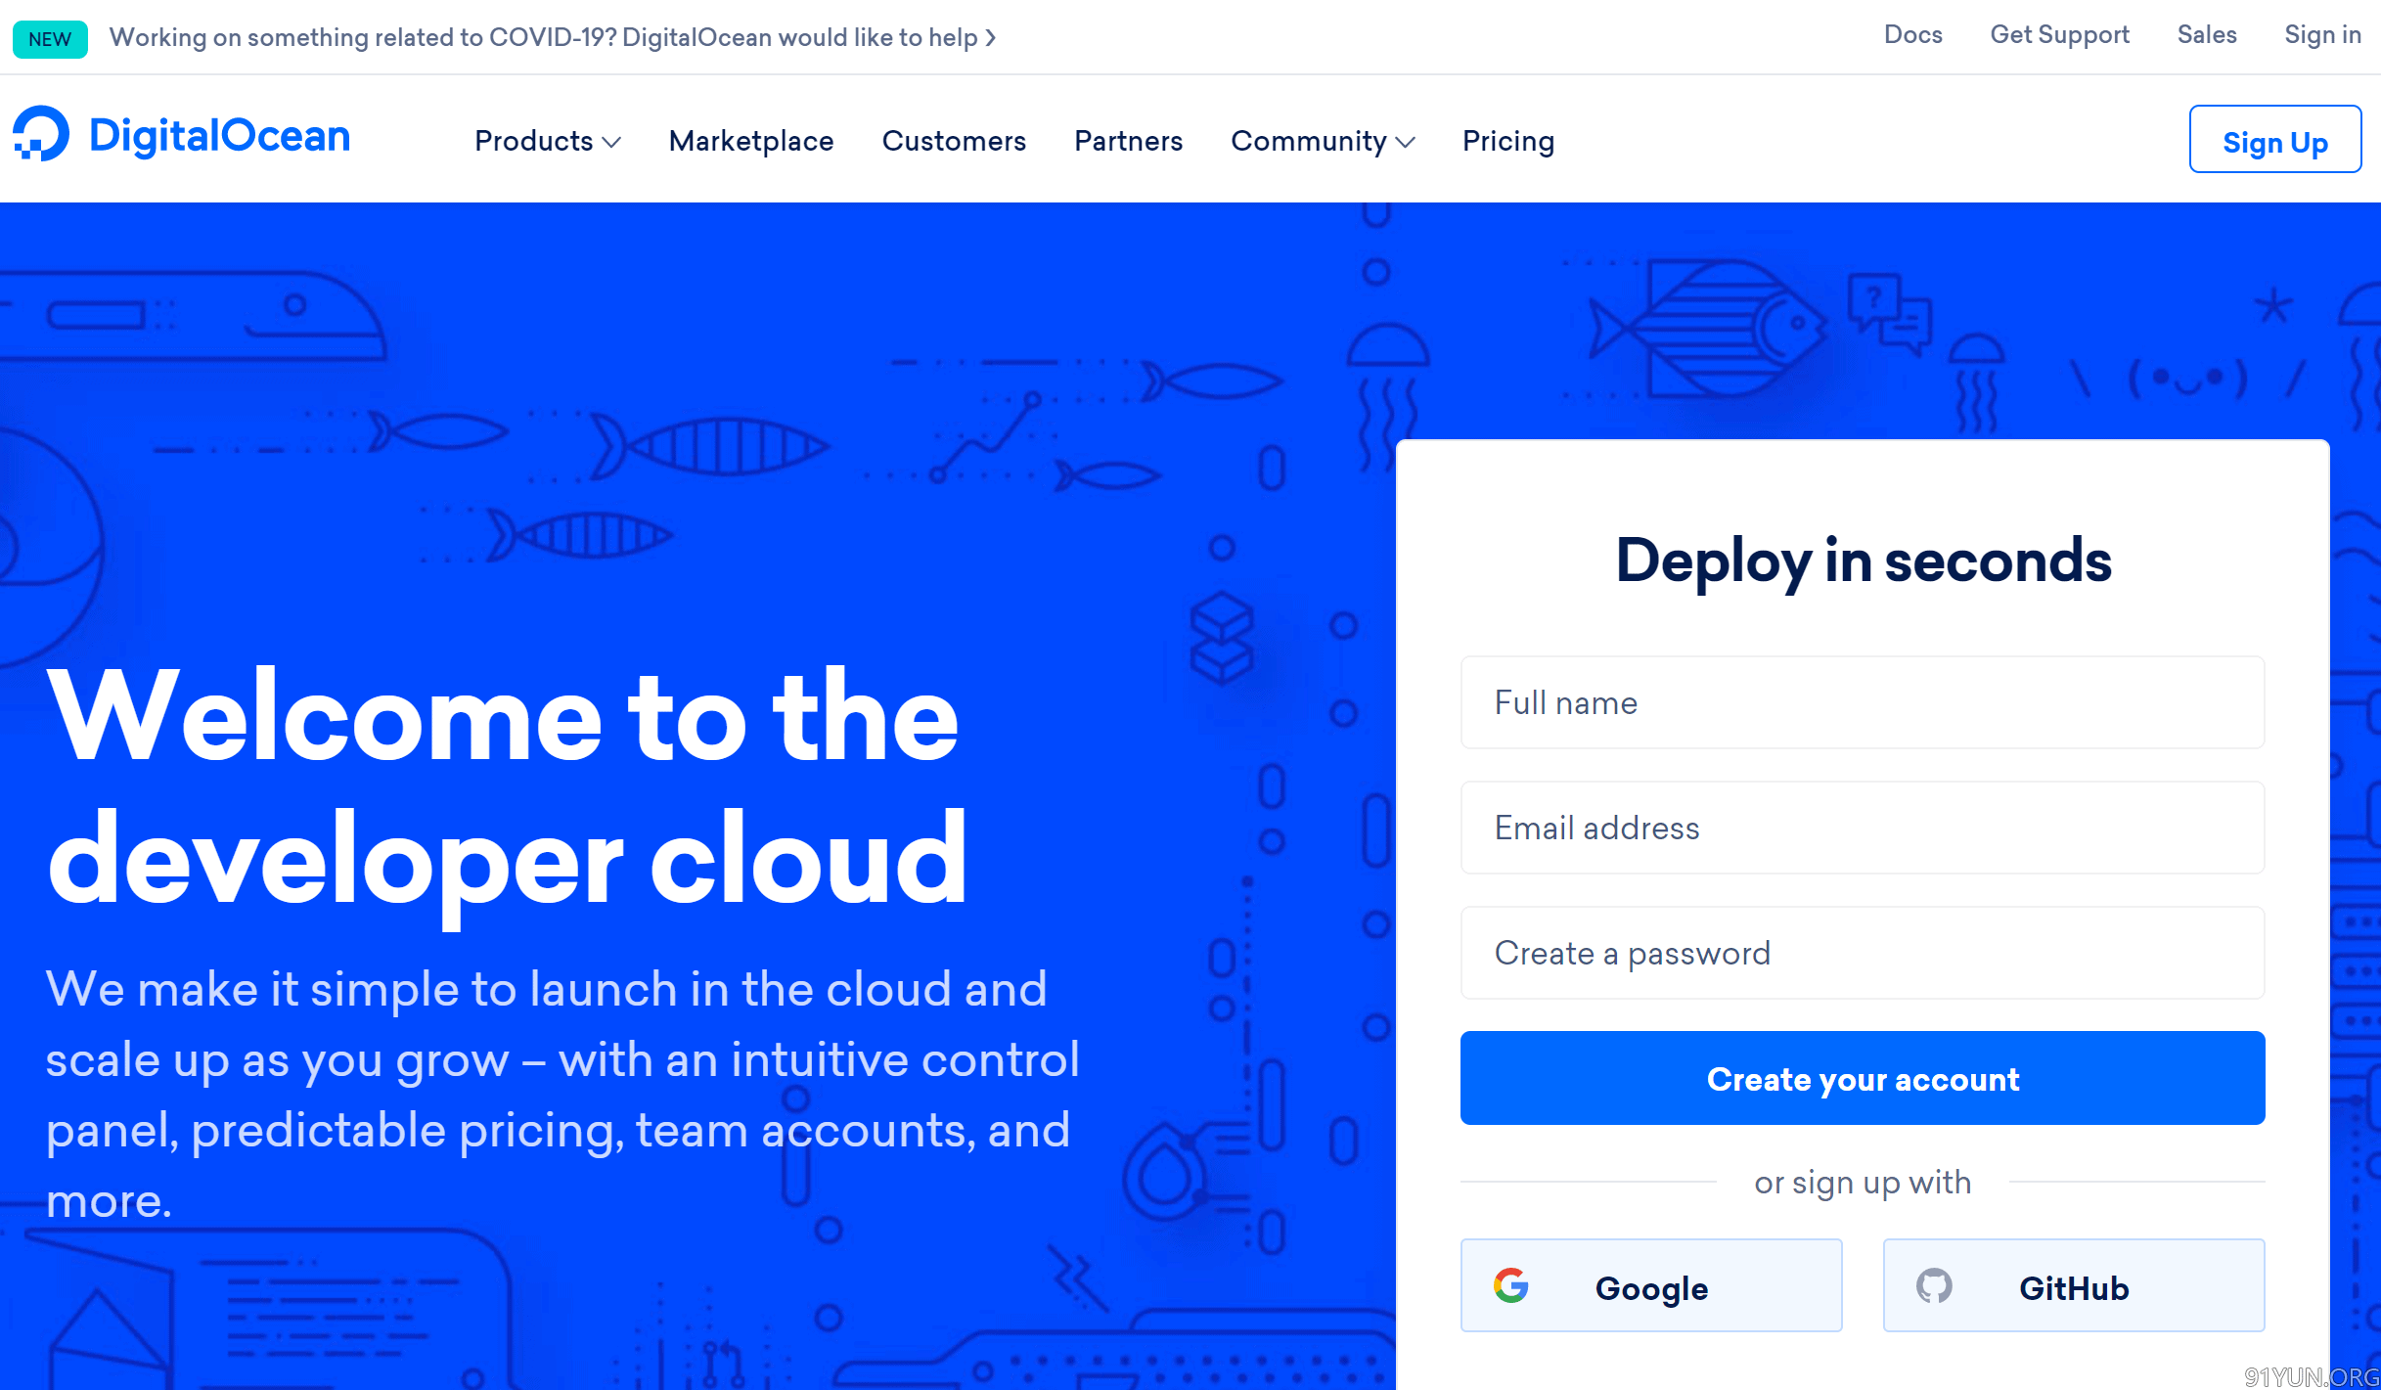This screenshot has width=2381, height=1390.
Task: Go to the Customers page
Action: [954, 141]
